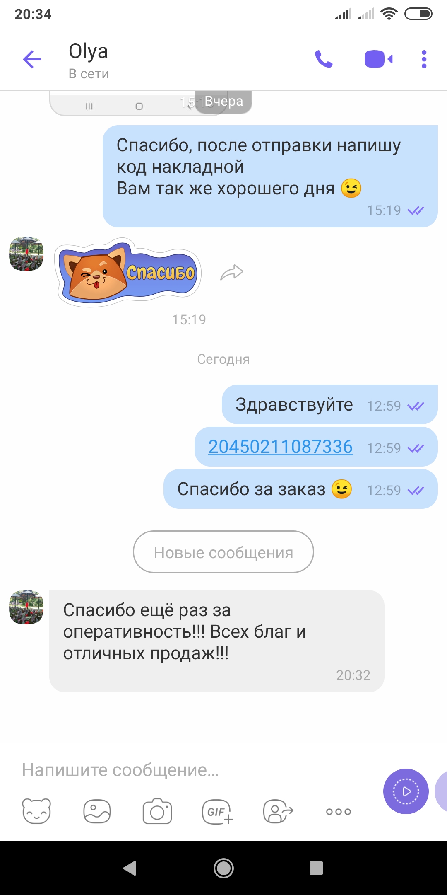This screenshot has width=447, height=895.
Task: Open Olya contact name header
Action: point(89,51)
